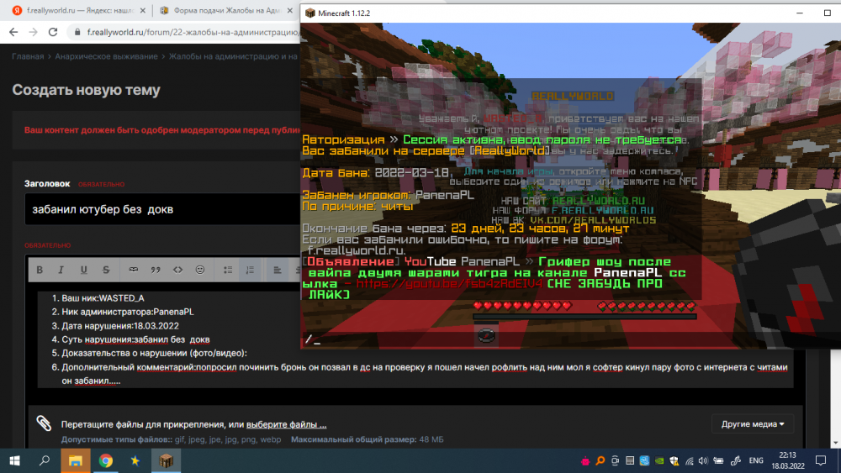Open the youtu.be link in Minecraft chat
This screenshot has width=841, height=473.
[449, 284]
